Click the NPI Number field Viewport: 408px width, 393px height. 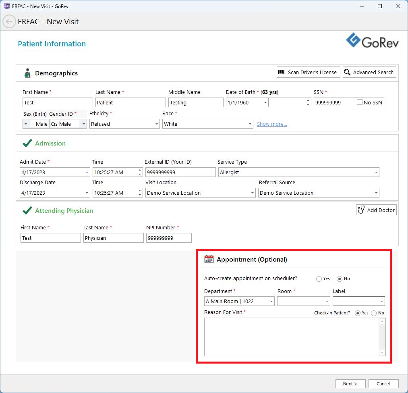pos(169,238)
